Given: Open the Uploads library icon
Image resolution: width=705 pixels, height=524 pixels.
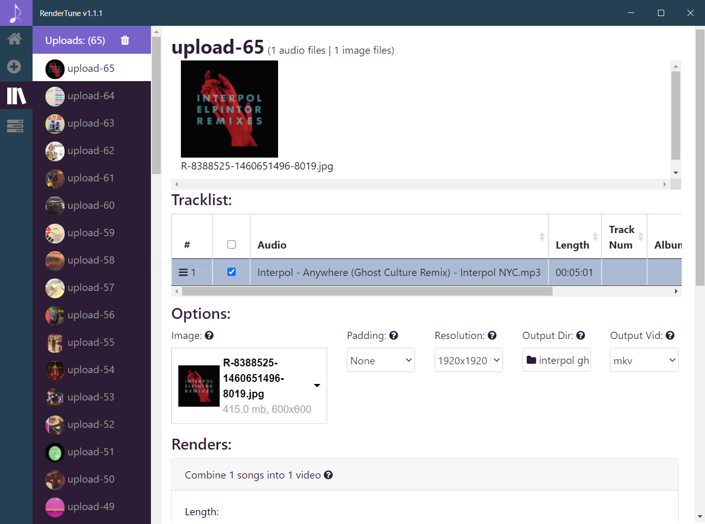Looking at the screenshot, I should coord(16,96).
